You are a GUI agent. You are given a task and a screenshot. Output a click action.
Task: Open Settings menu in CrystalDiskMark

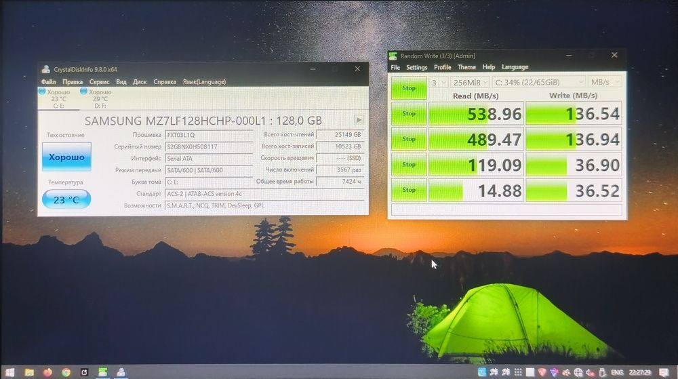tap(416, 67)
